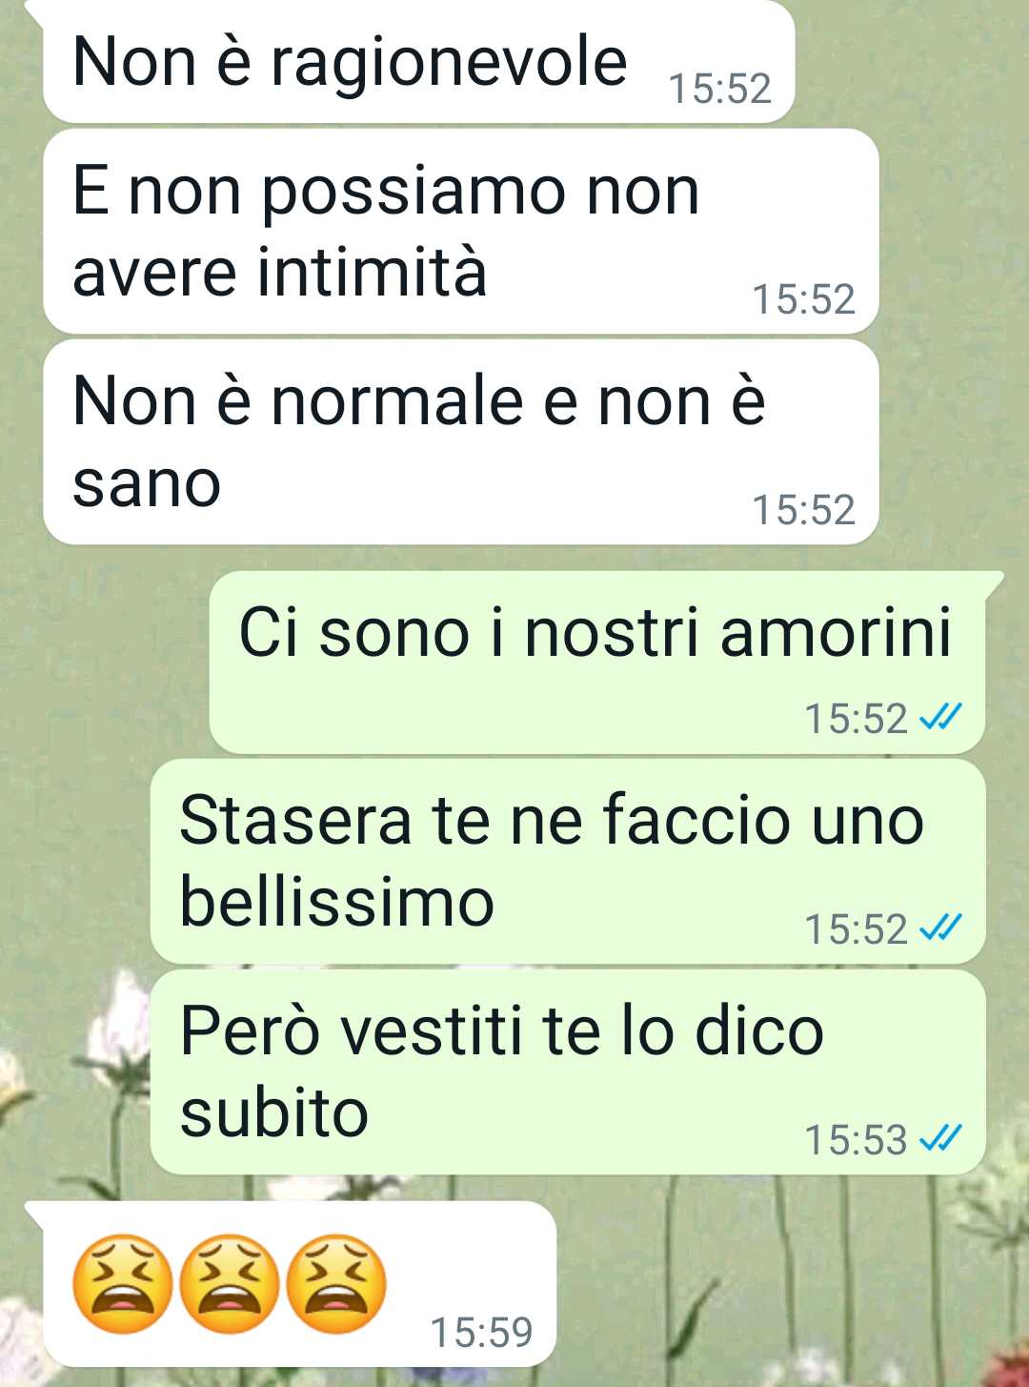
Task: Tap the read receipt ticks on 'Stasera te ne faccio uno bellissimo'
Action: pyautogui.click(x=940, y=928)
